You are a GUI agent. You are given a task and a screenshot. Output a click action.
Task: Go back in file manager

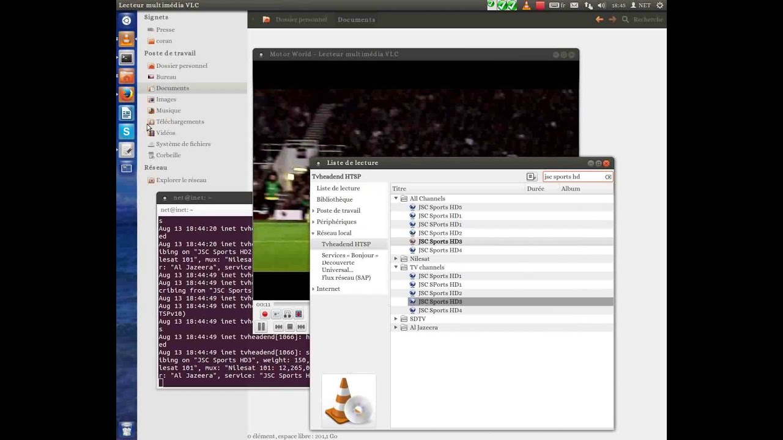coord(599,20)
